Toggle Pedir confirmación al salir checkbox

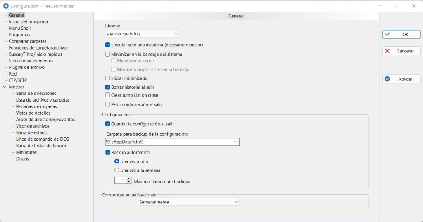coord(108,104)
